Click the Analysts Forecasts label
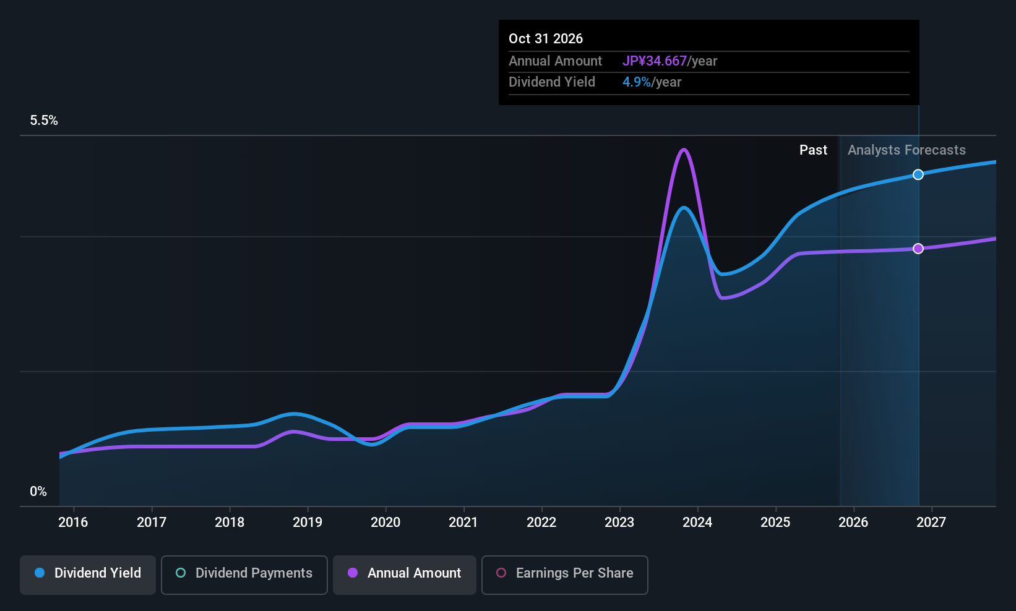The width and height of the screenshot is (1016, 611). click(906, 150)
